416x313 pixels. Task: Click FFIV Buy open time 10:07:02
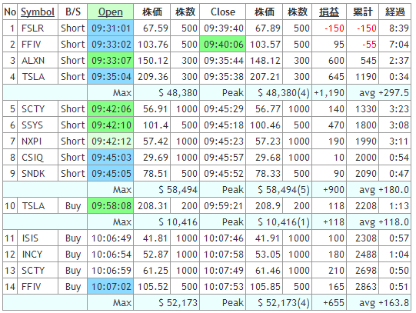111,287
